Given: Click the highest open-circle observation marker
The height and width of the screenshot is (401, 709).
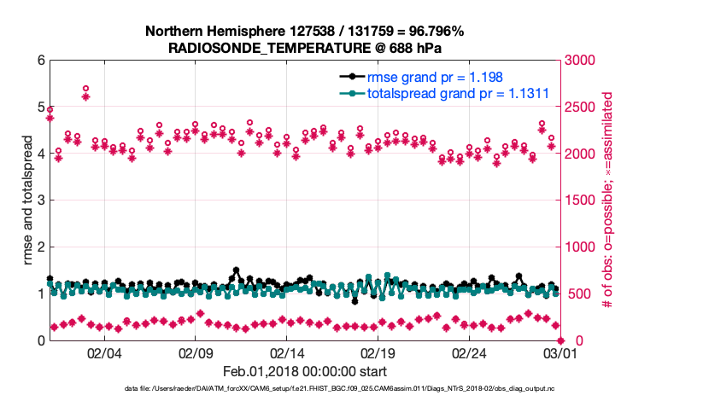Looking at the screenshot, I should click(x=86, y=89).
